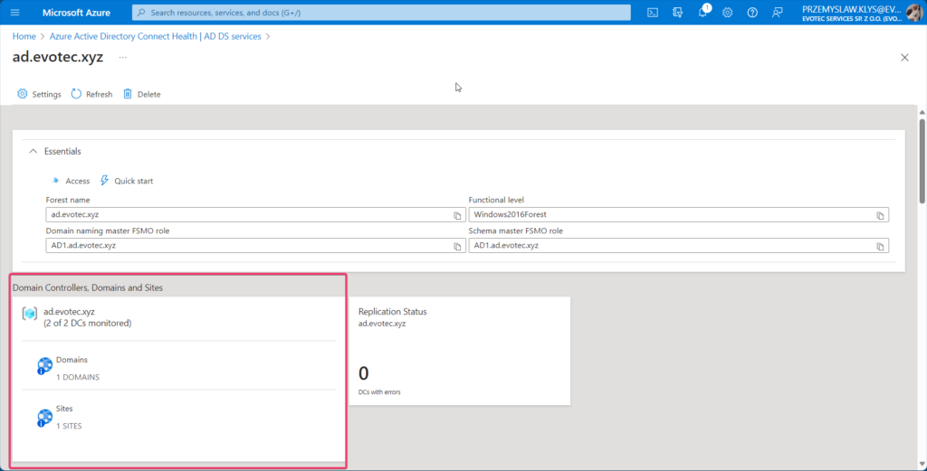The image size is (927, 471).
Task: Open the Help question mark icon
Action: pos(751,13)
